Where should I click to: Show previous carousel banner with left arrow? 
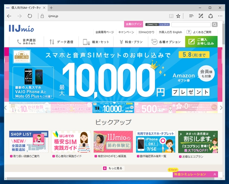coord(6,108)
